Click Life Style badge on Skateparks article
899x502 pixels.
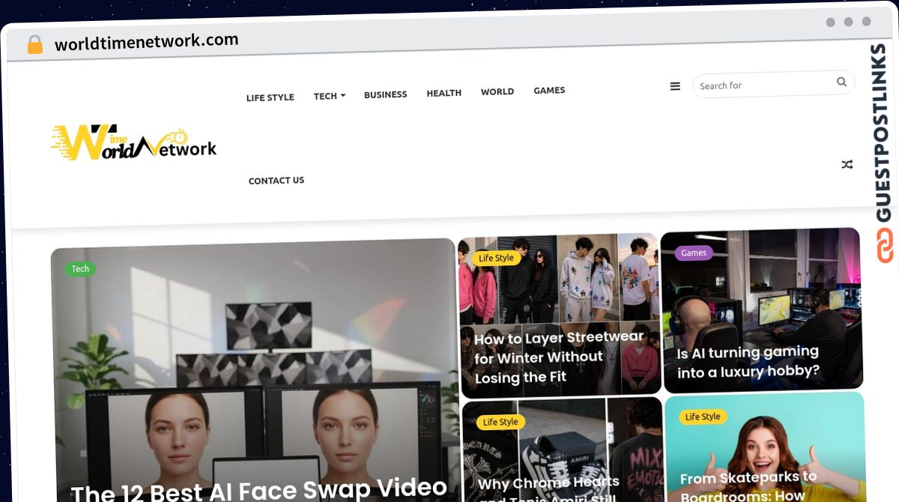click(702, 417)
